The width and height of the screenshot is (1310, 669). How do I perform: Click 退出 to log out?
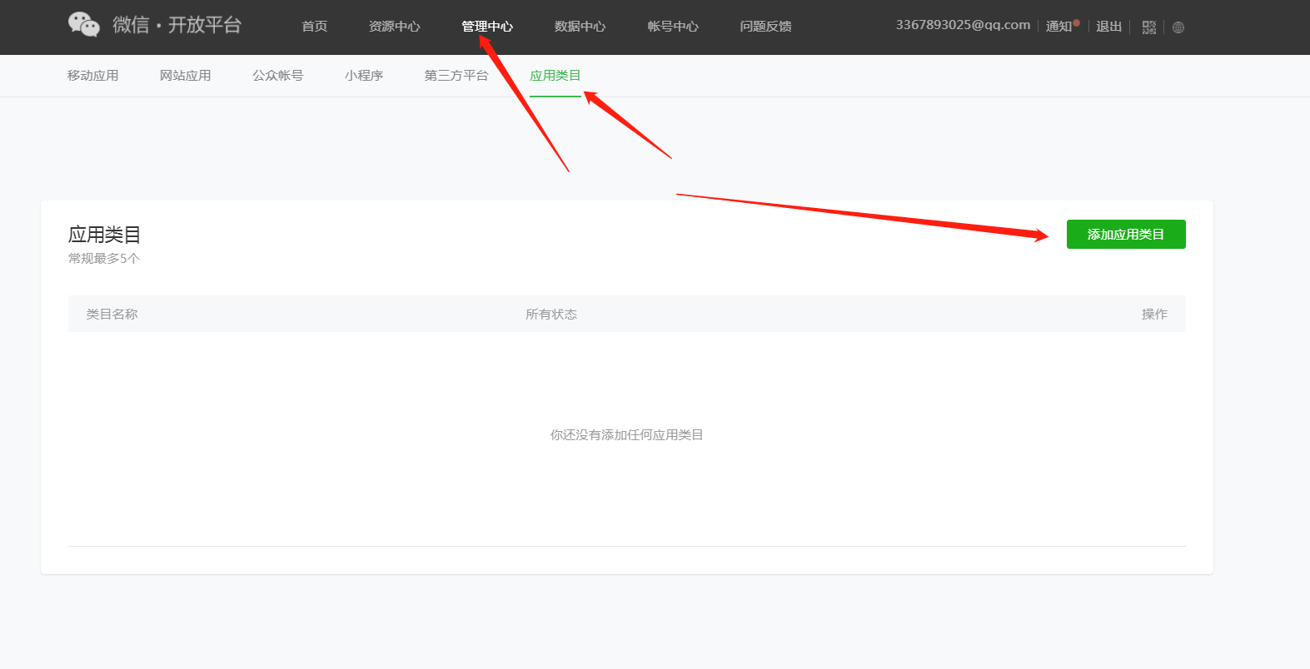(1108, 26)
